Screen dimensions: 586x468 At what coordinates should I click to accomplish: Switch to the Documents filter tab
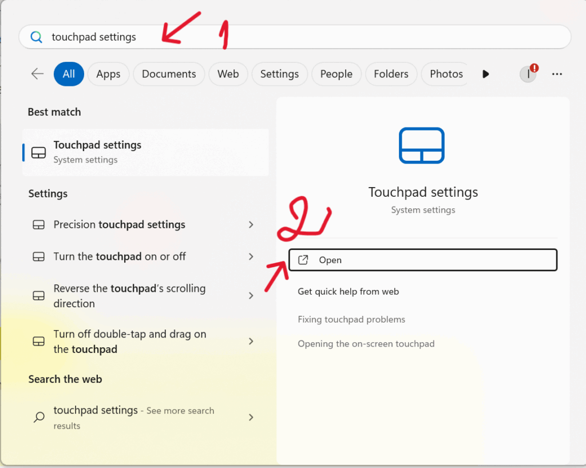click(169, 74)
